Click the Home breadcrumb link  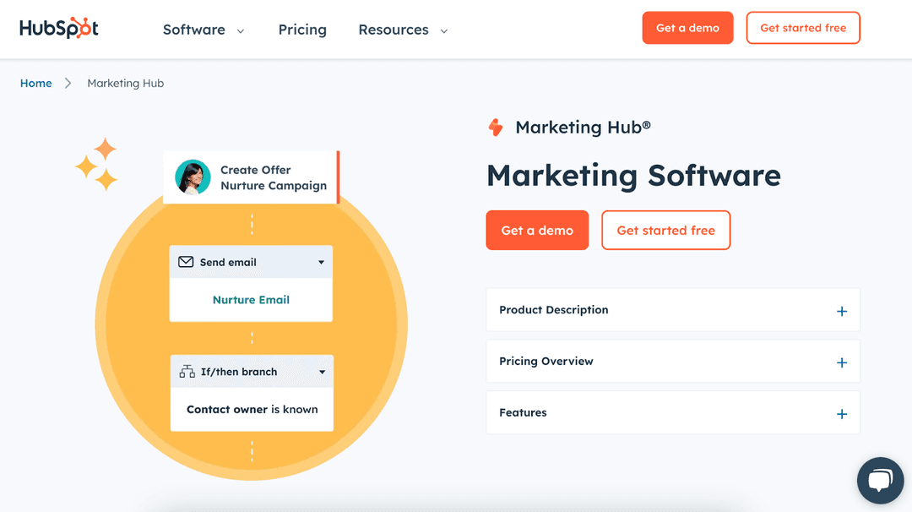[35, 83]
